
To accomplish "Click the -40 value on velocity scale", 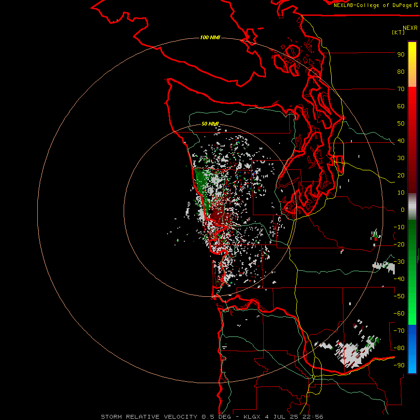I will (x=399, y=279).
